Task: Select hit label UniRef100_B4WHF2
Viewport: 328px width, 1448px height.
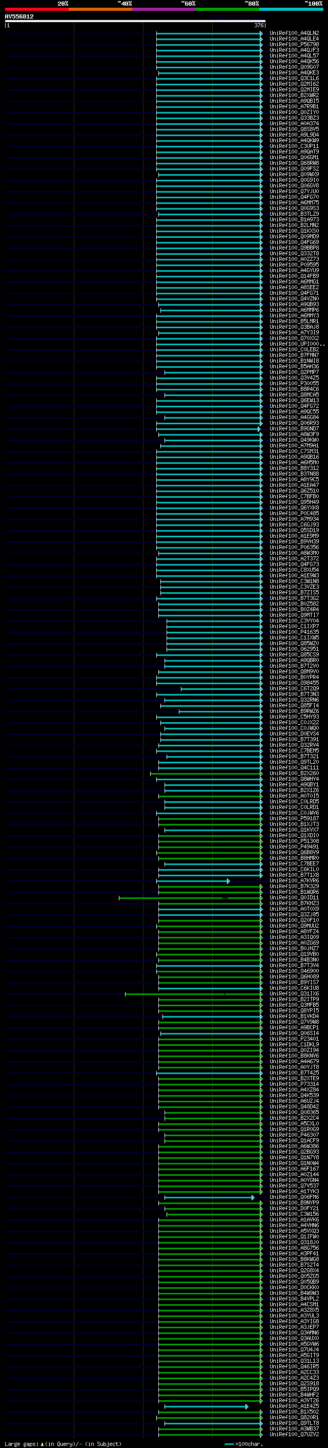Action: click(294, 1395)
